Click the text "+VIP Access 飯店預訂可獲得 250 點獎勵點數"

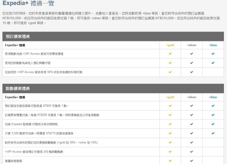point(34,152)
